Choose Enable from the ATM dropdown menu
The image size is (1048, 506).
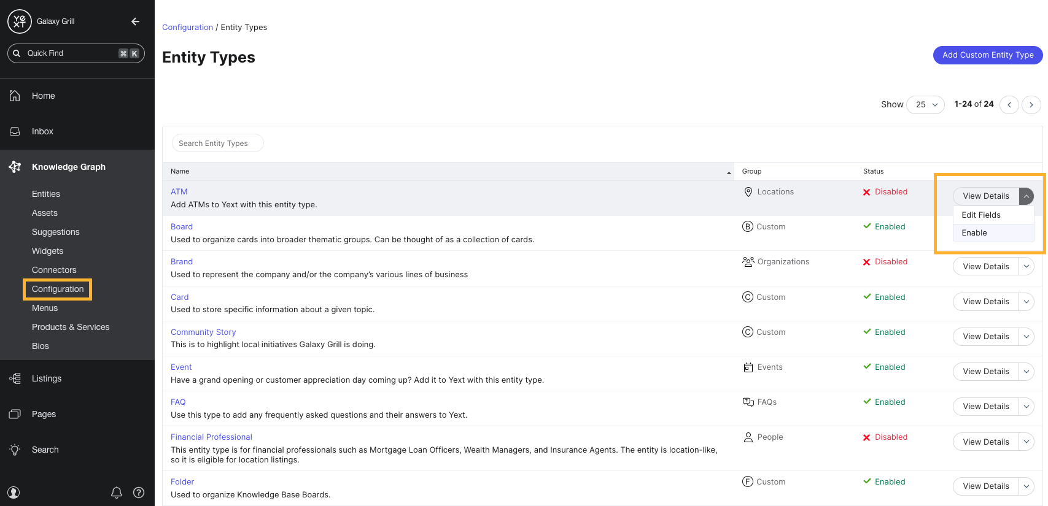click(x=974, y=233)
